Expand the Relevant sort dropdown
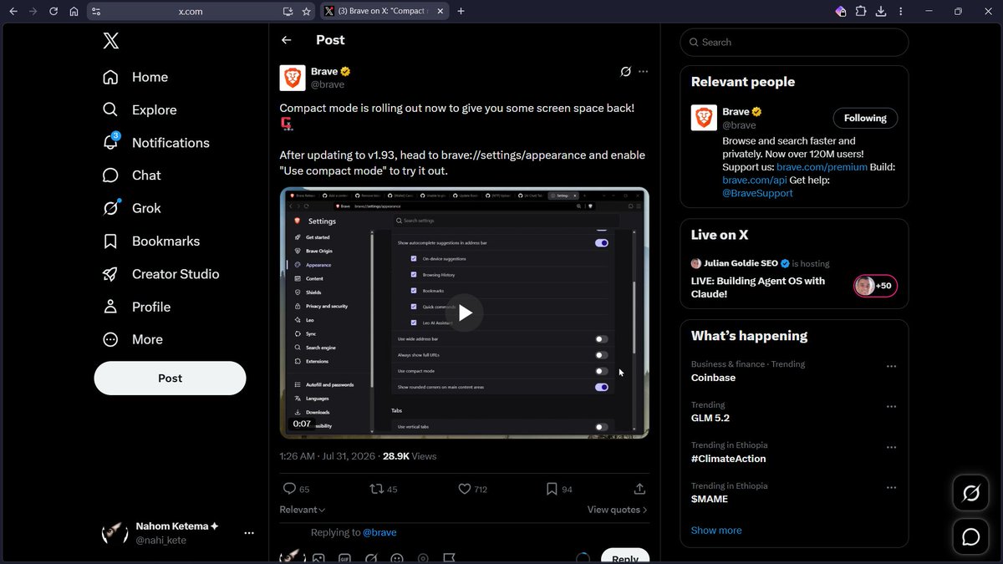The width and height of the screenshot is (1003, 564). coord(303,510)
